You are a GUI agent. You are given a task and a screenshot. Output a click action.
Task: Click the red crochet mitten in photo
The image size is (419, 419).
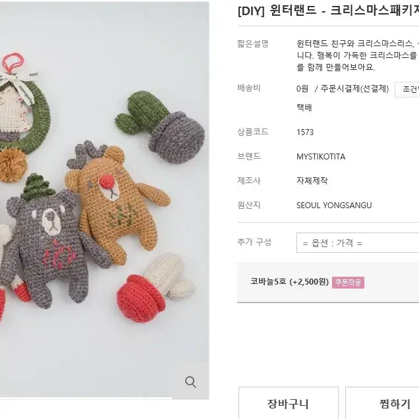point(141,297)
